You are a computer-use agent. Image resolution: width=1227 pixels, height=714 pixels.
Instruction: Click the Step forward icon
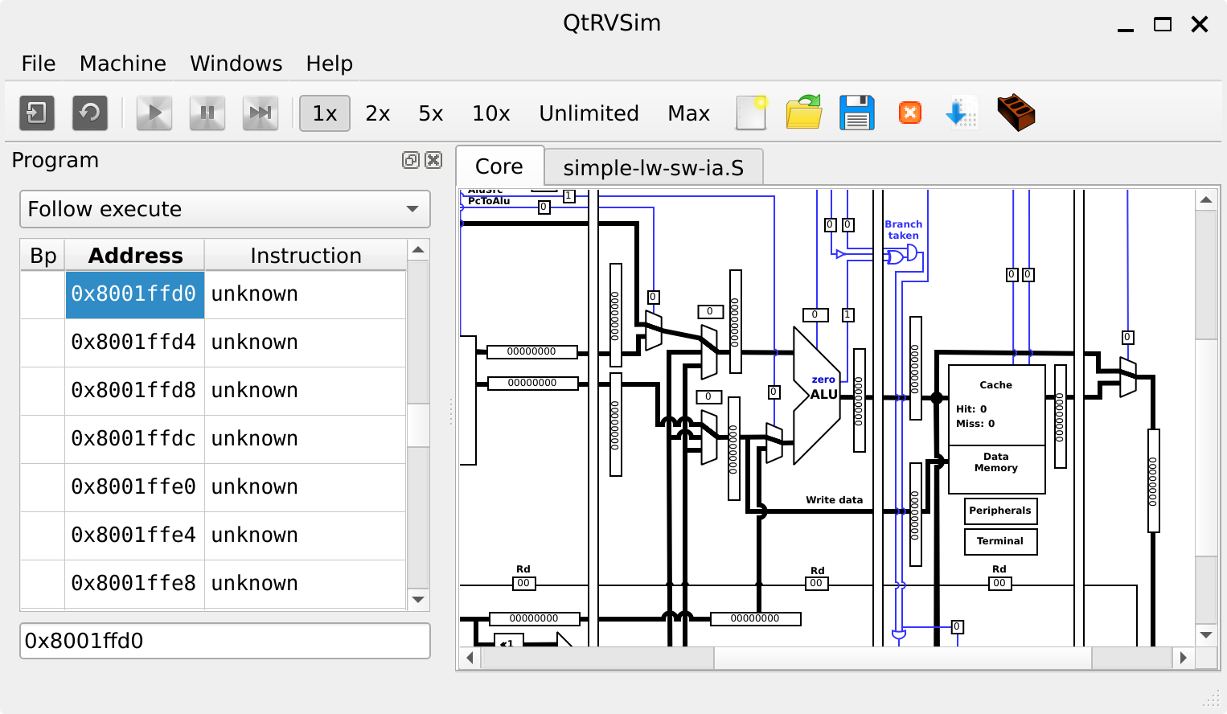click(261, 113)
